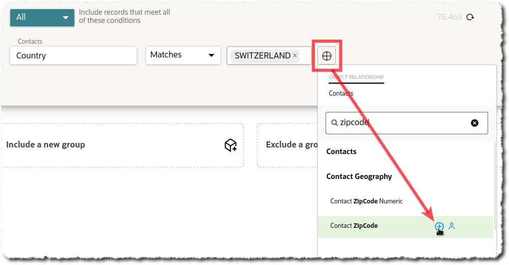The image size is (509, 265).
Task: Click the magnifier icon in search box
Action: 335,123
